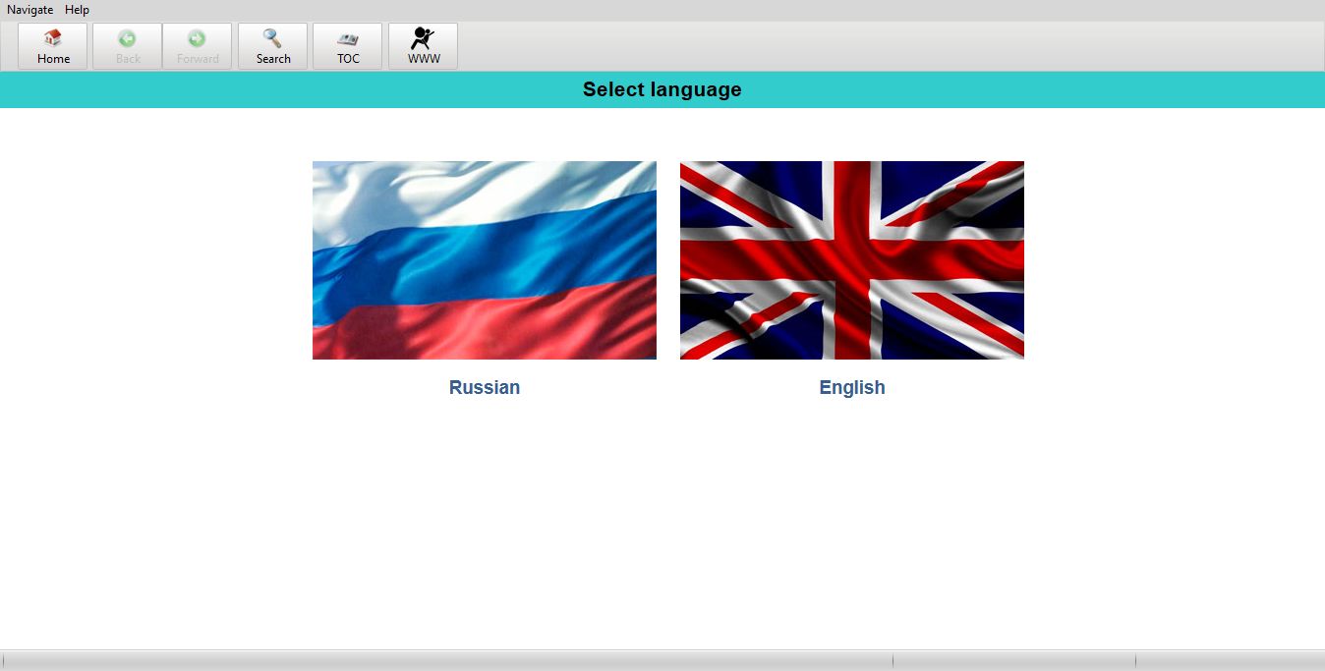Click the Select language heading
This screenshot has height=671, width=1325.
662,89
